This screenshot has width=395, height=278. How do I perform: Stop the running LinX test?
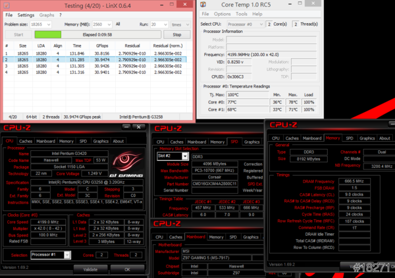tap(176, 34)
